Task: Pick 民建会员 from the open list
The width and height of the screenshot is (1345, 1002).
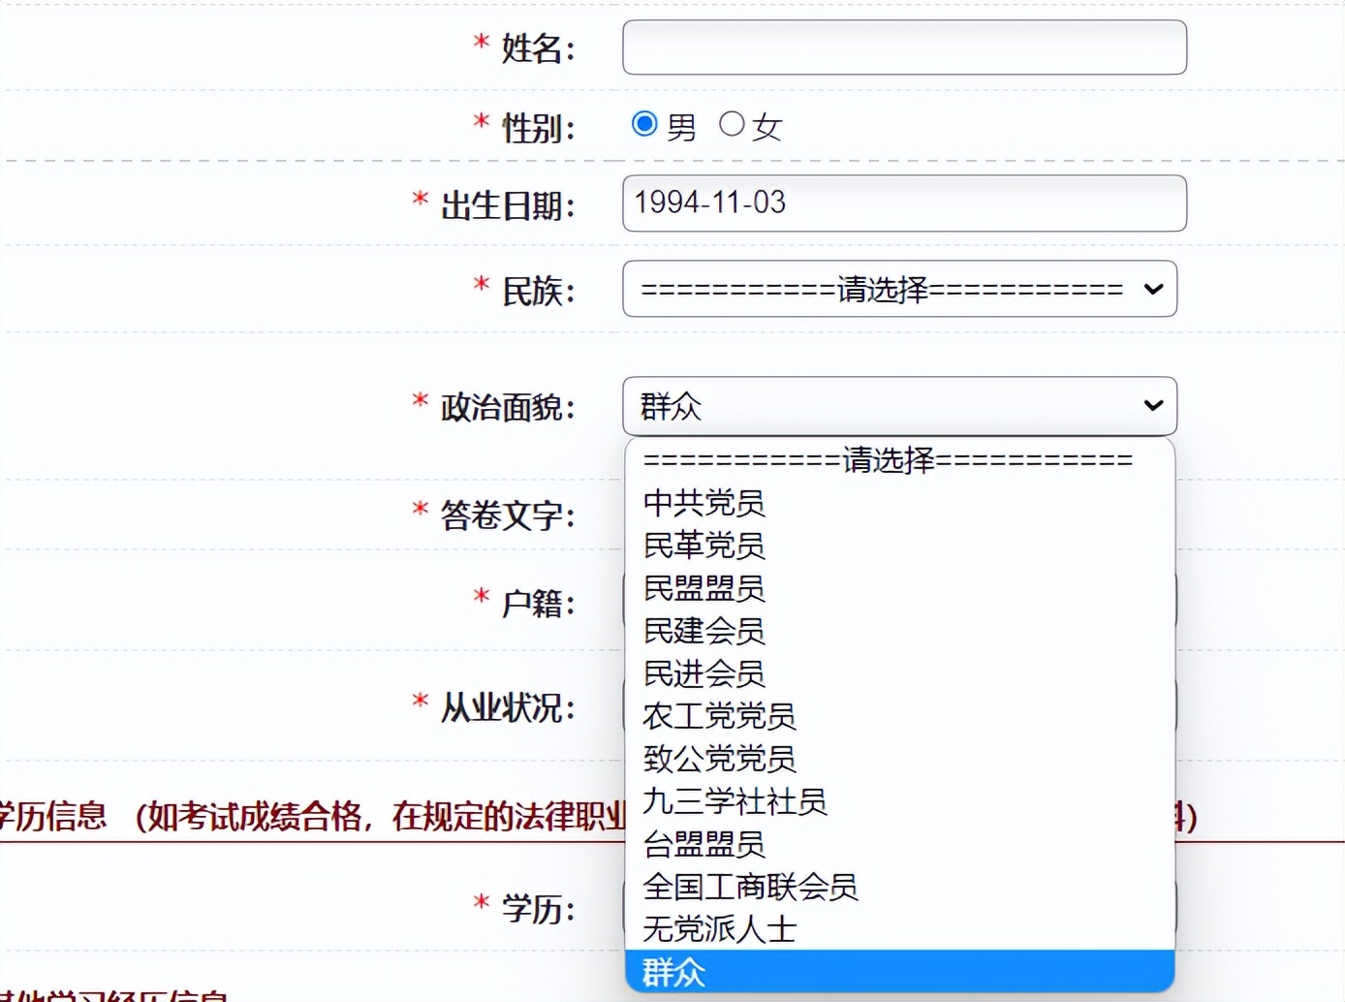Action: [x=704, y=632]
